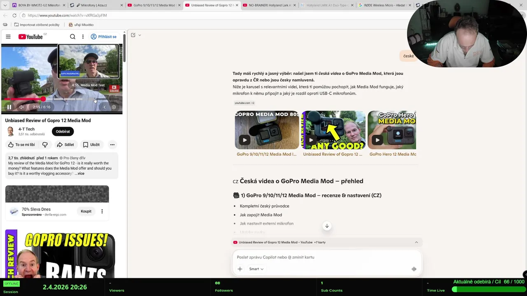Click the Koupit ad button
527x296 pixels.
point(86,211)
